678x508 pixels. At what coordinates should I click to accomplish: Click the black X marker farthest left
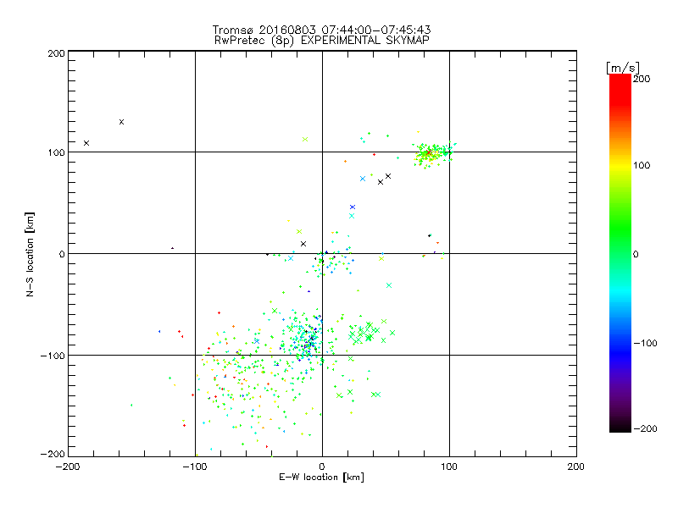point(86,143)
